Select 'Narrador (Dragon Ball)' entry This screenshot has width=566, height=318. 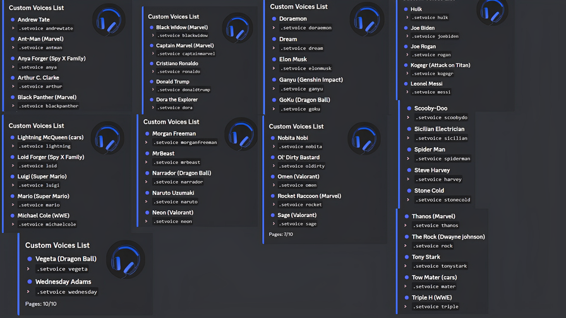pos(181,173)
